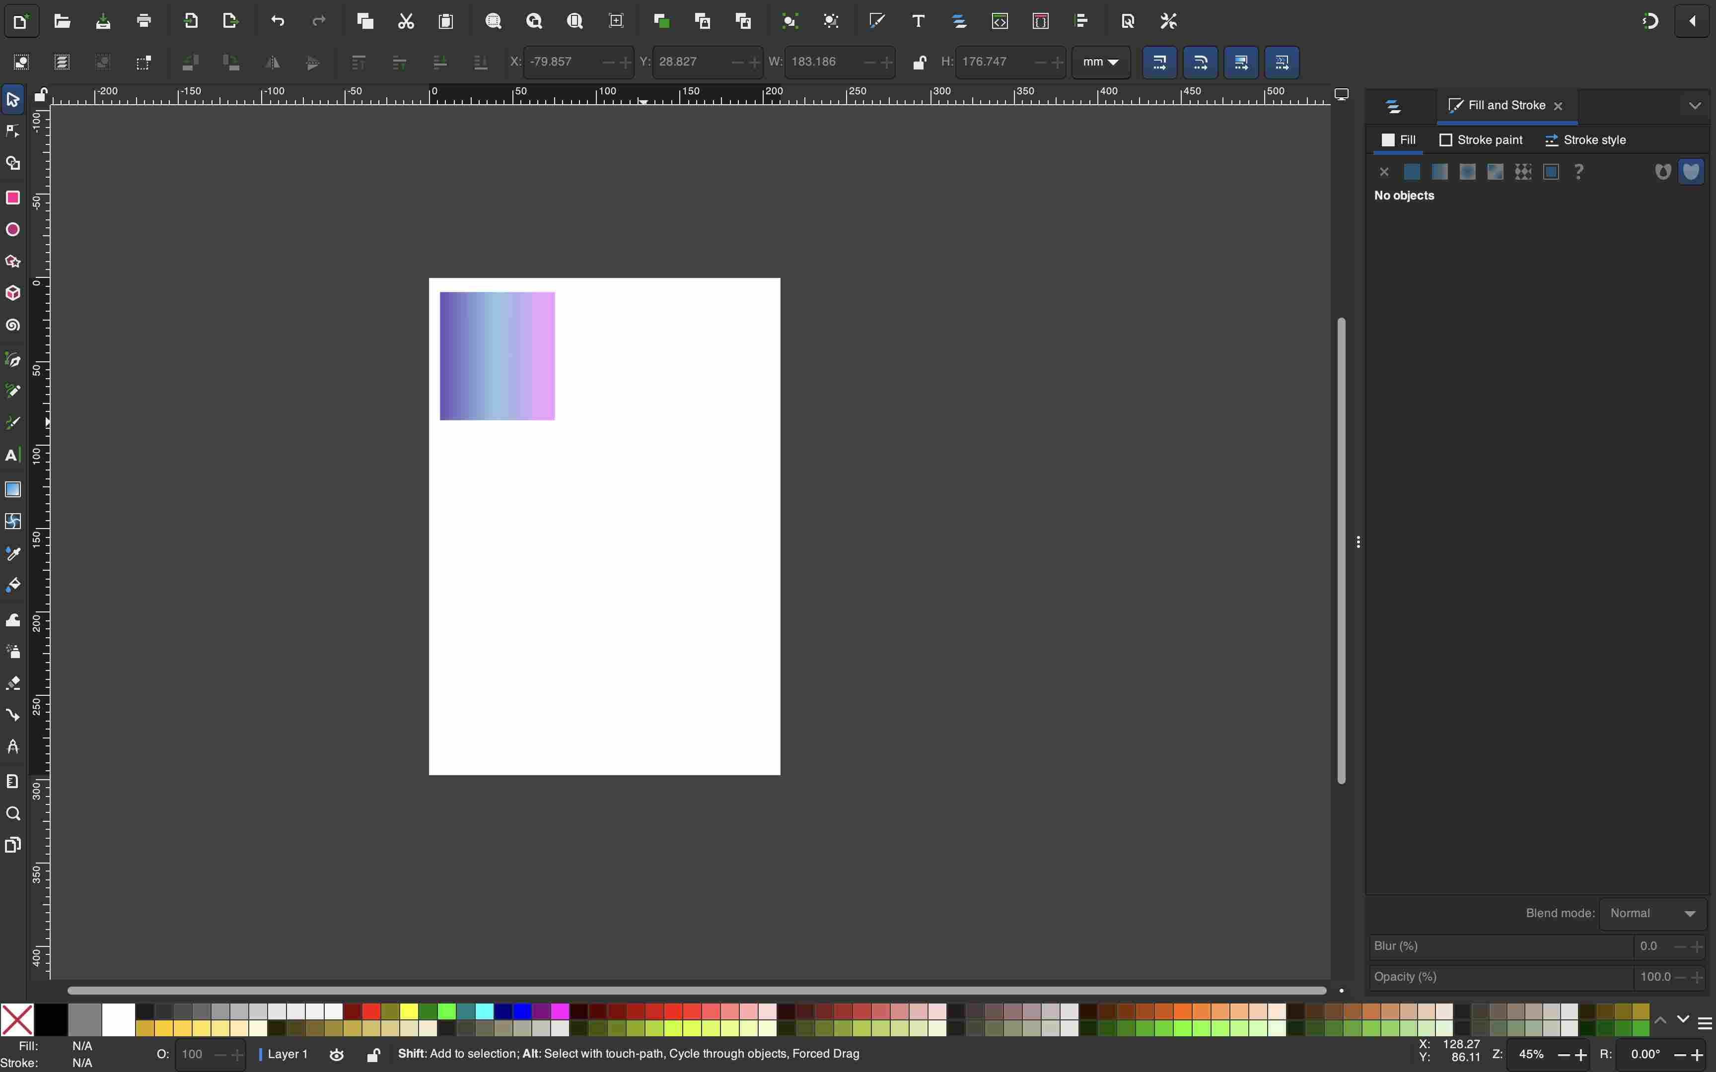Select the Zoom tool in the toolbox
The image size is (1716, 1072).
click(13, 813)
